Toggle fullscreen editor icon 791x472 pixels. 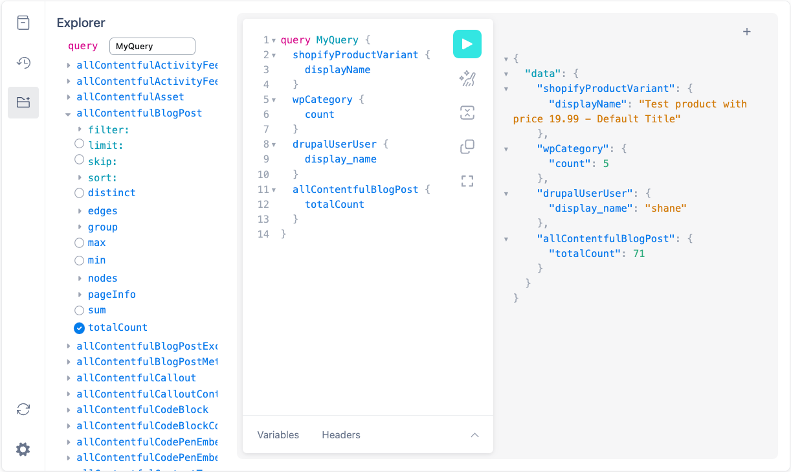point(467,181)
